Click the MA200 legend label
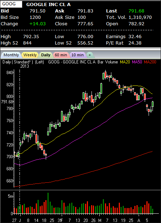The height and width of the screenshot is (223, 161). (150, 62)
